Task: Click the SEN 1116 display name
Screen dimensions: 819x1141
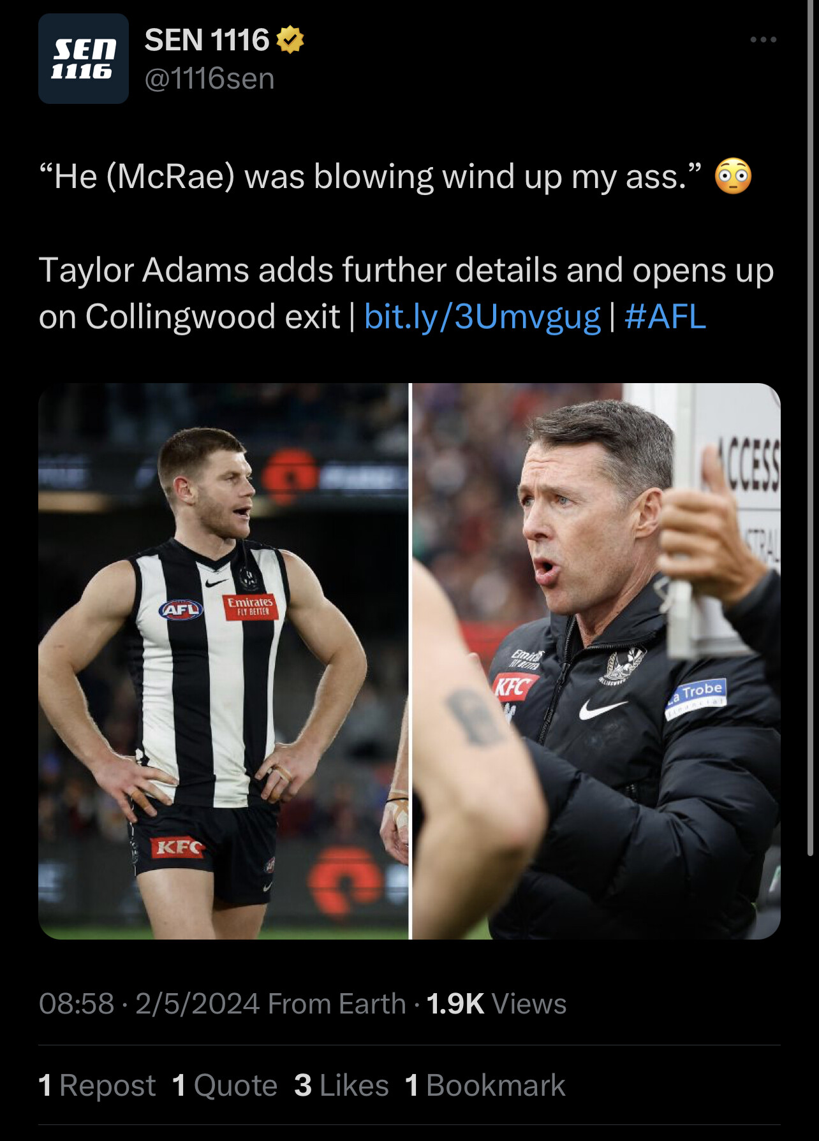Action: coord(207,40)
